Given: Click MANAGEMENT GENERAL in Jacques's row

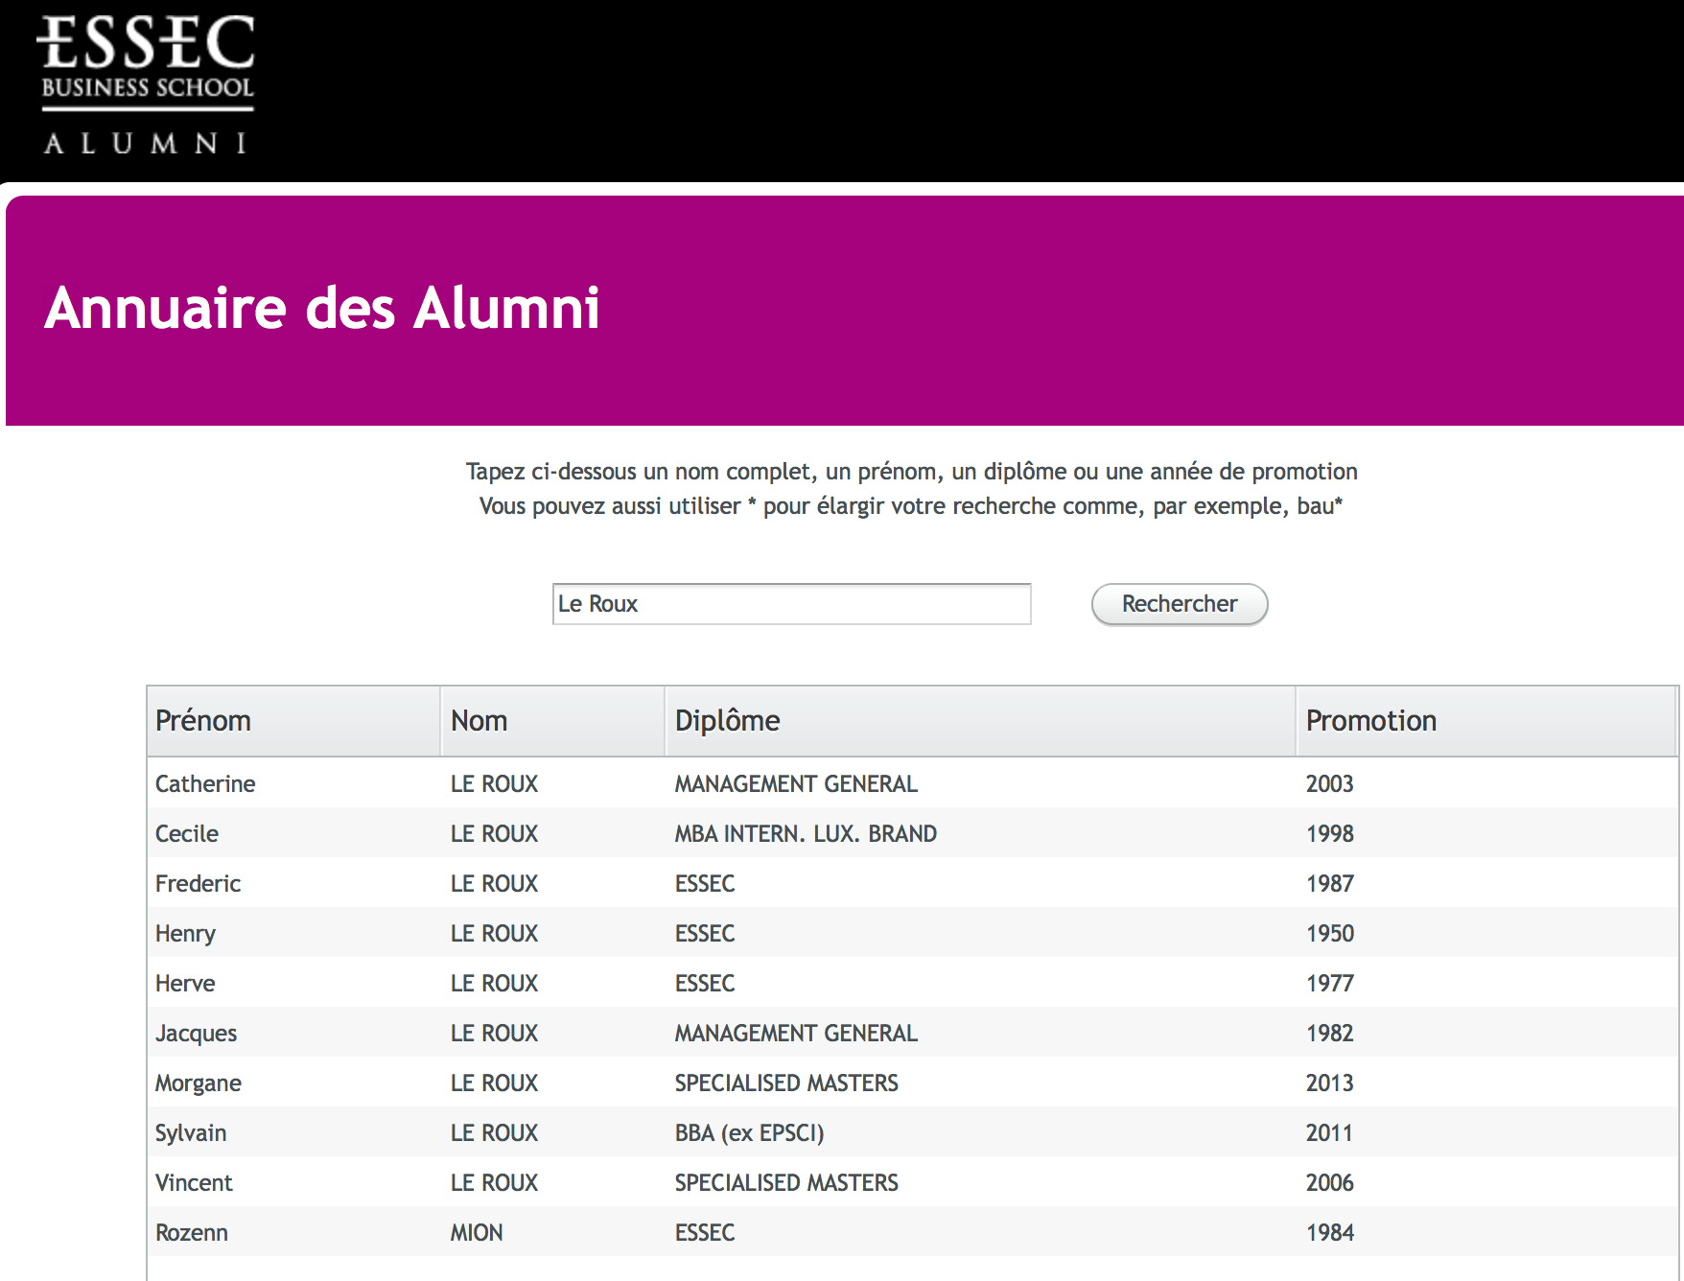Looking at the screenshot, I should coord(796,1033).
